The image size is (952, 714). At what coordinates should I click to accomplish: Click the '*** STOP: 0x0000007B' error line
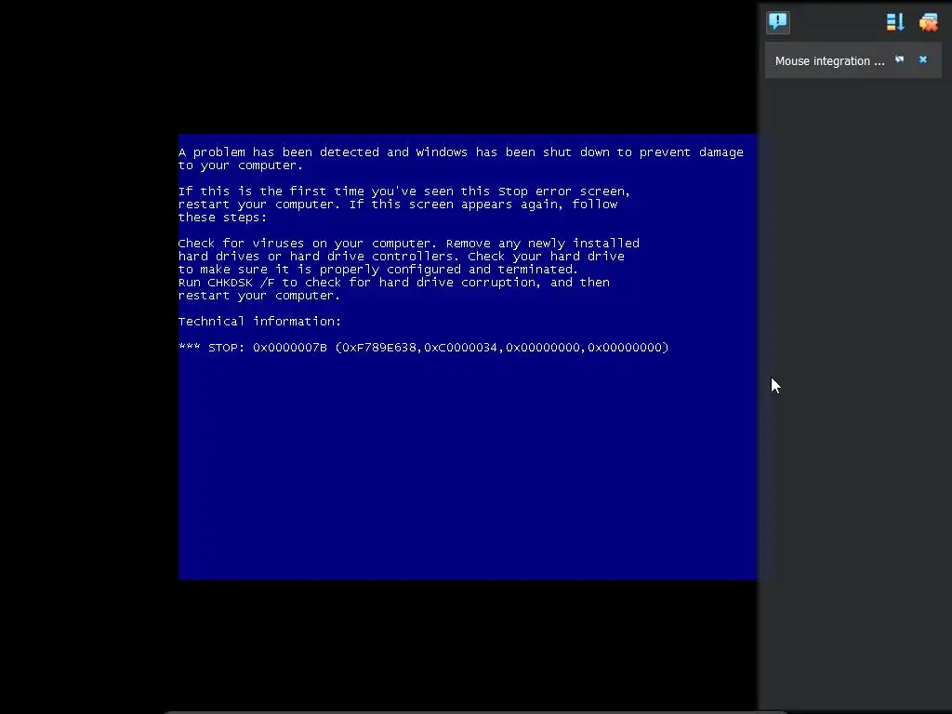coord(423,348)
